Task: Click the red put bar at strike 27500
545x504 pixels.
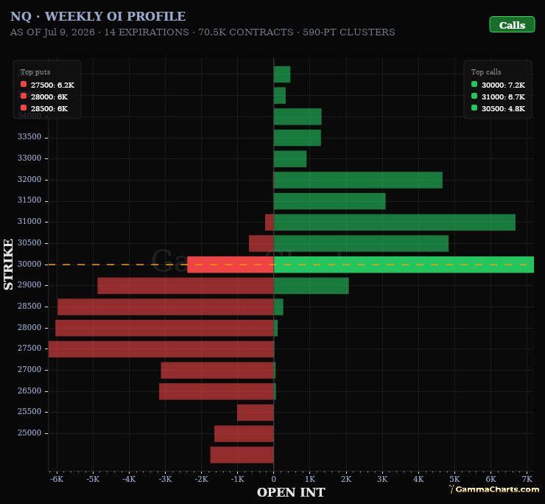Action: [161, 349]
